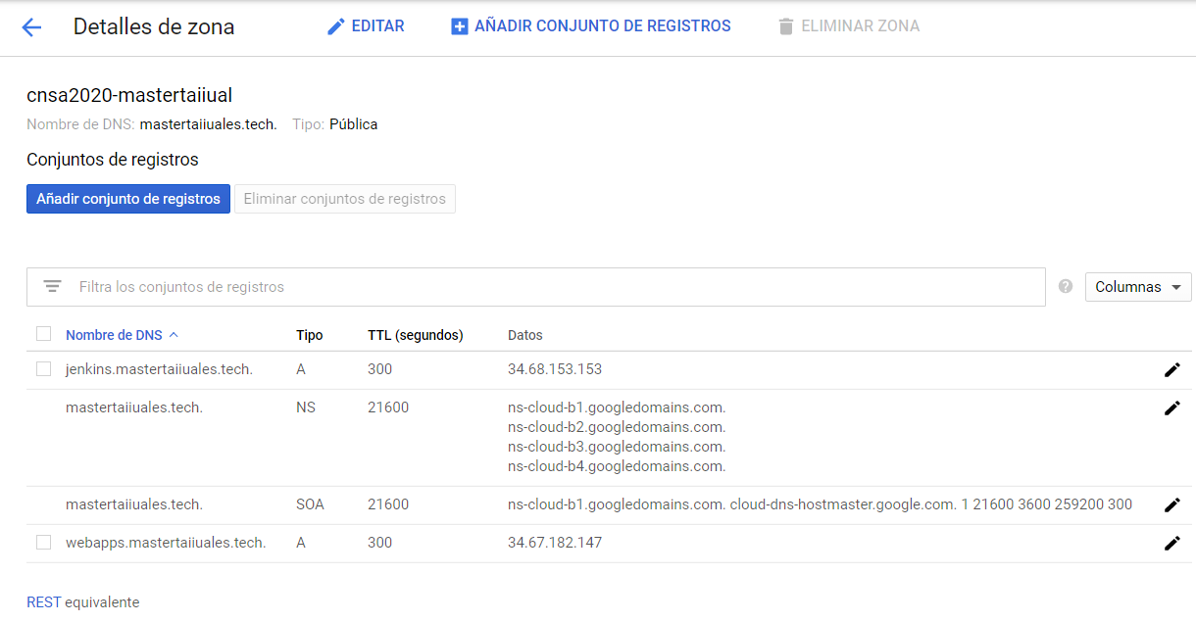Click Eliminar conjuntos de registros button
1196x623 pixels.
[x=344, y=198]
